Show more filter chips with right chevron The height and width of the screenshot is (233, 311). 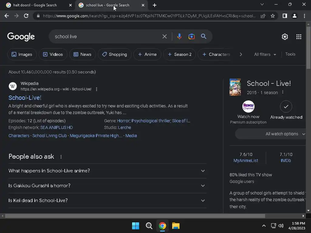pyautogui.click(x=241, y=54)
